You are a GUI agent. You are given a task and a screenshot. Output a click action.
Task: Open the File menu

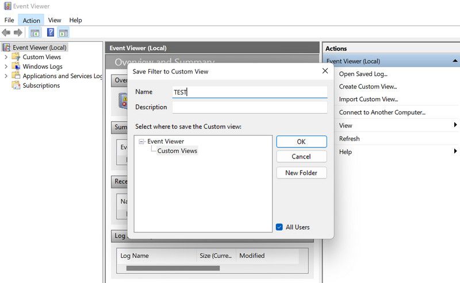click(9, 20)
